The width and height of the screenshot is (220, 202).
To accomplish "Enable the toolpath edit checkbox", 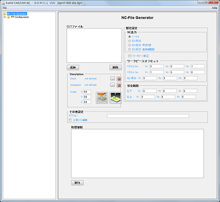I will pos(70,120).
